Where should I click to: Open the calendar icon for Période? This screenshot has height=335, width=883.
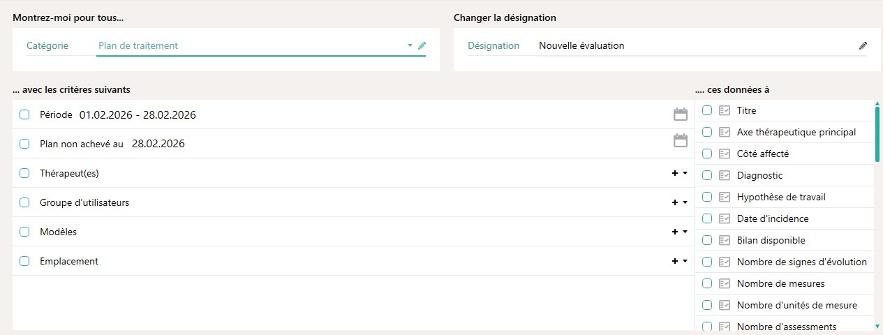tap(680, 115)
